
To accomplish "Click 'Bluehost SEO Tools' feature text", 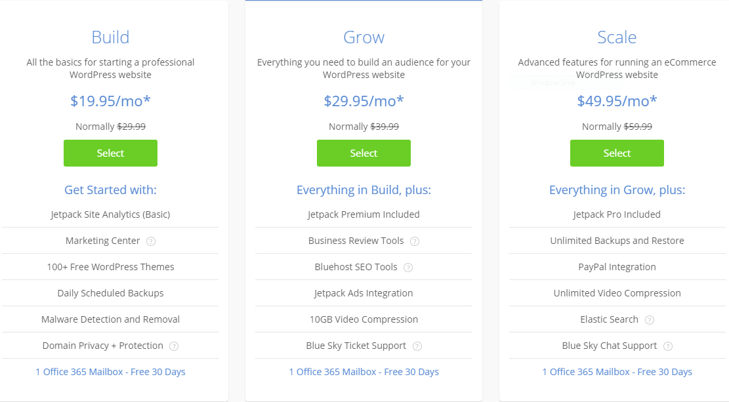I will [x=356, y=267].
